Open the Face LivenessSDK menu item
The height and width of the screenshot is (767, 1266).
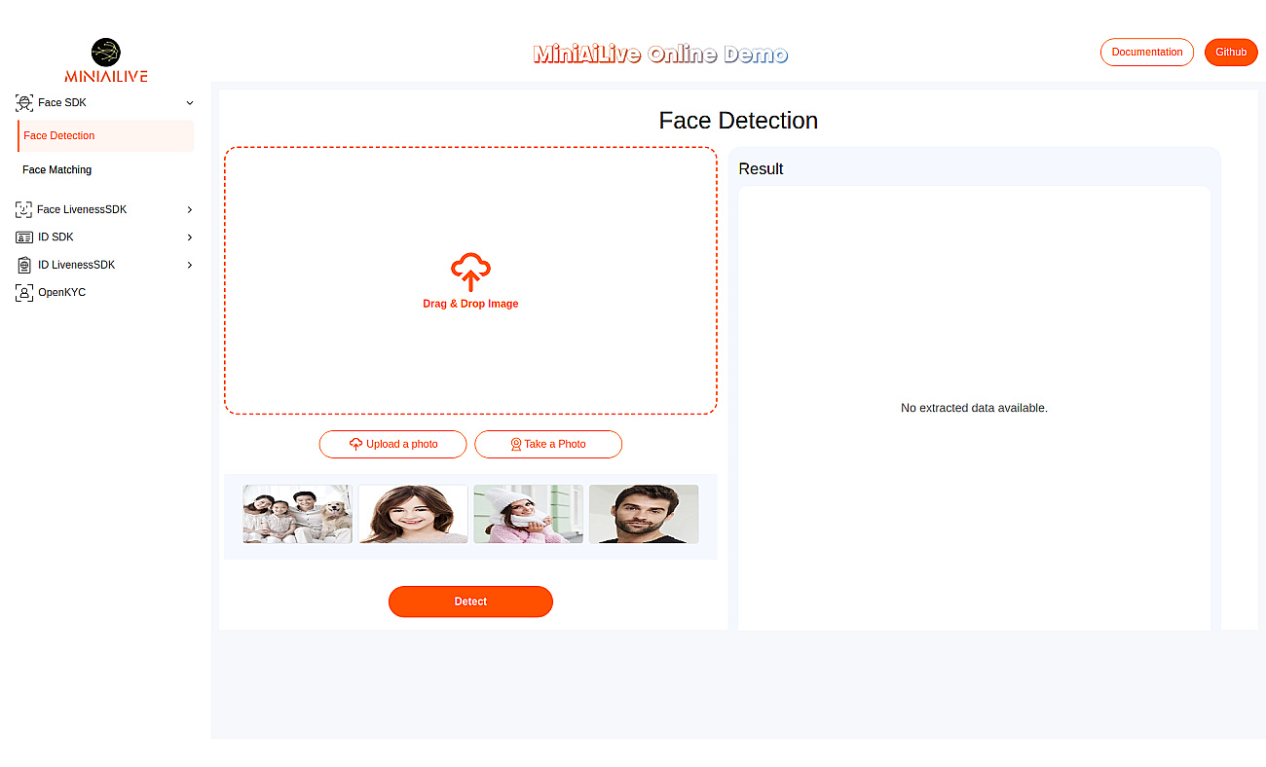pos(105,209)
